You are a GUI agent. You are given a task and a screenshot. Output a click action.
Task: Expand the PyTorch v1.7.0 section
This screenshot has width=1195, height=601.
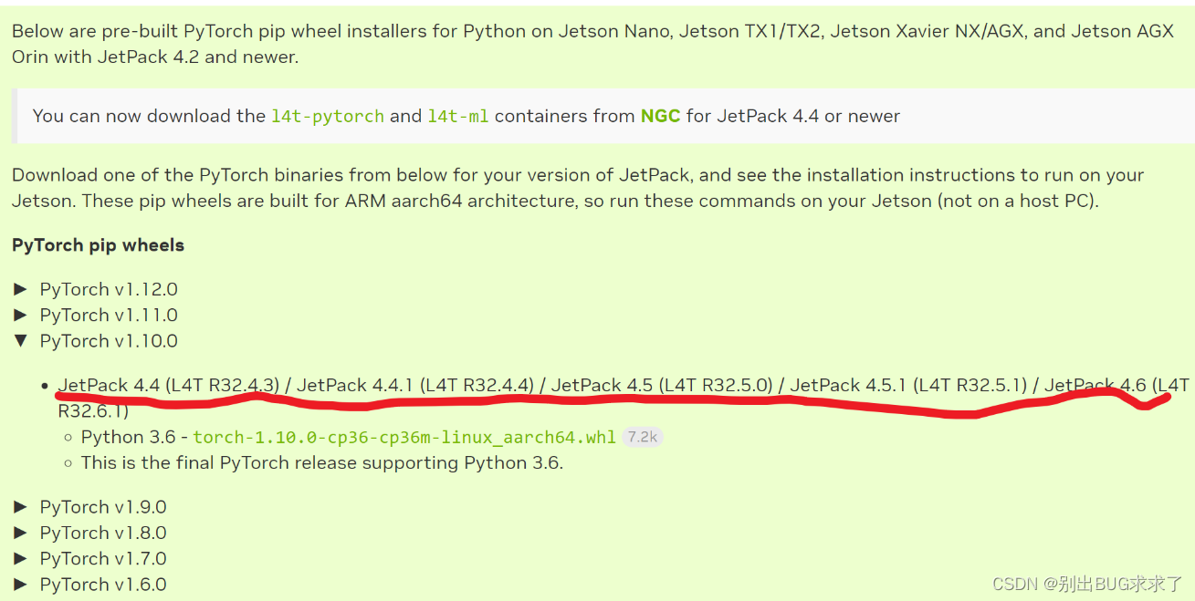pyautogui.click(x=89, y=558)
